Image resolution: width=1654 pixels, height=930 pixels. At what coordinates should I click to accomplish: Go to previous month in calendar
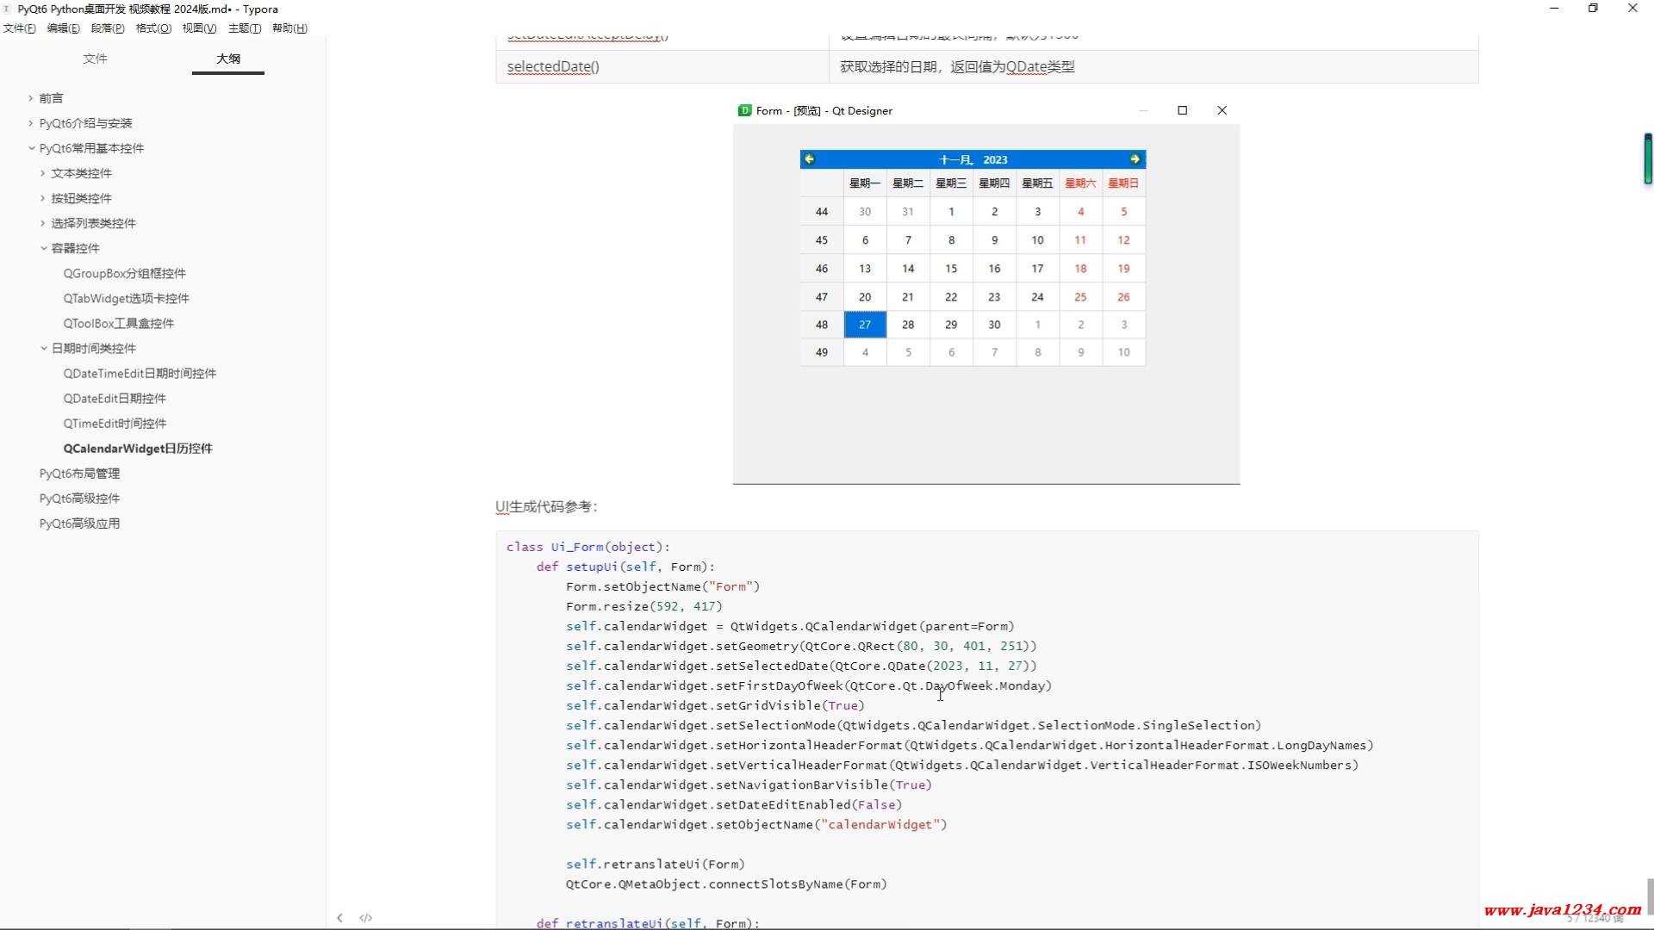point(809,159)
